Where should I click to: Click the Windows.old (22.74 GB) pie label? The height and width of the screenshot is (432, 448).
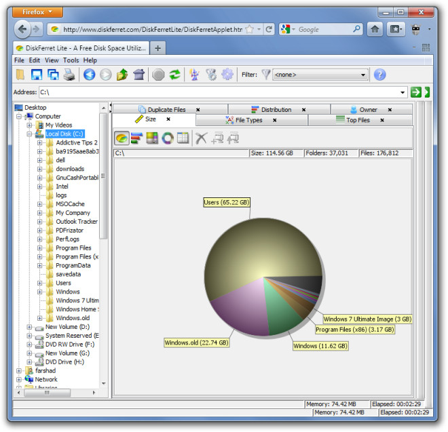click(197, 342)
